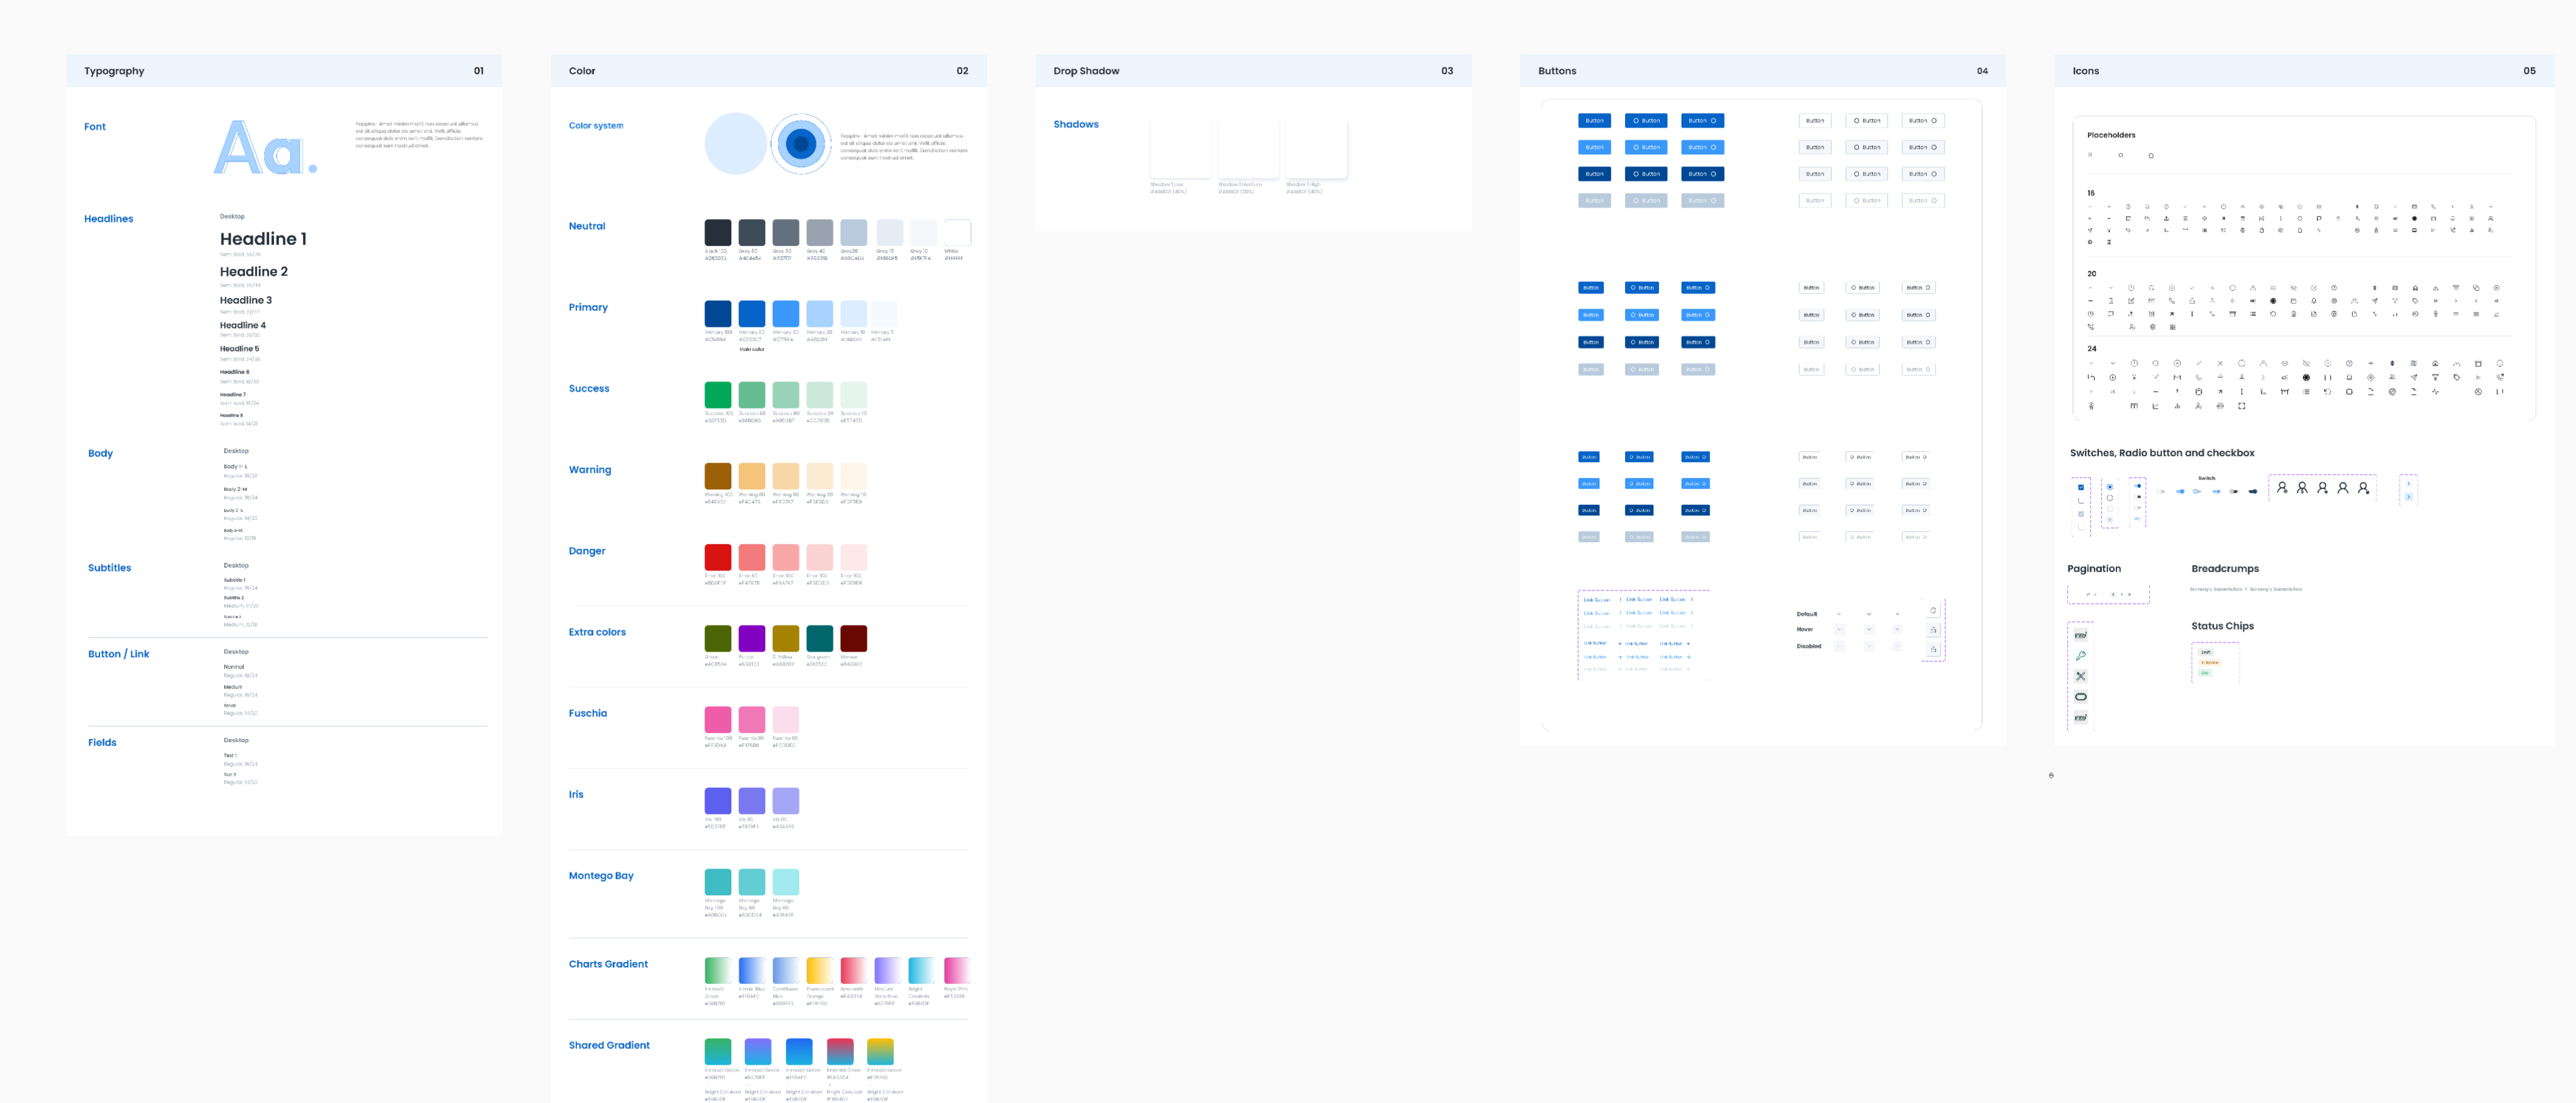This screenshot has height=1103, width=2576.
Task: Click the In Review status chip
Action: coord(2210,662)
